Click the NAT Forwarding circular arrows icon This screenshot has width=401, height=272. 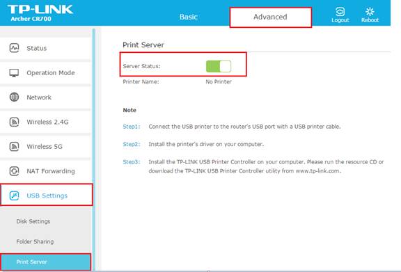point(14,171)
